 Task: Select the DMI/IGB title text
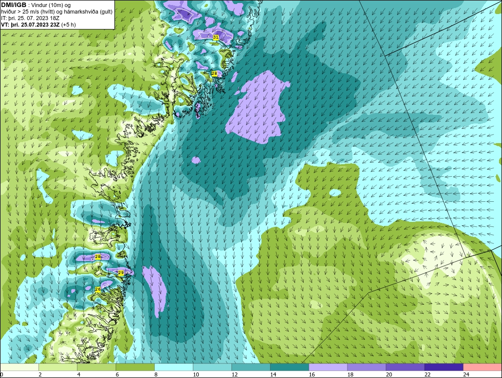pyautogui.click(x=14, y=5)
